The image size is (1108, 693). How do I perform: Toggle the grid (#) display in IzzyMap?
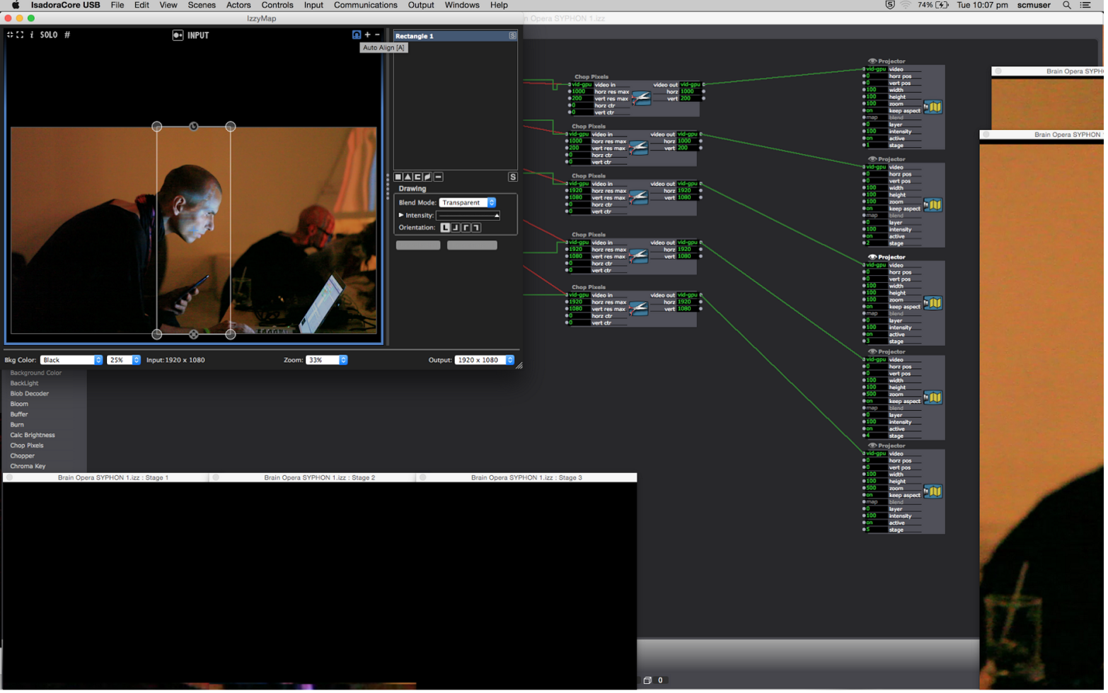pos(67,35)
